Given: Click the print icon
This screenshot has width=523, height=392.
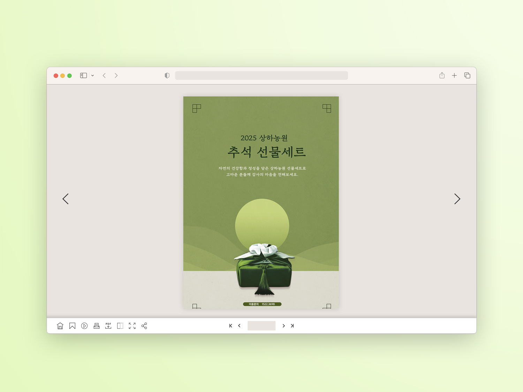Looking at the screenshot, I should click(97, 326).
